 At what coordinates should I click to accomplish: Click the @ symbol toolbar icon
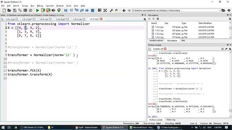(x=30, y=10)
